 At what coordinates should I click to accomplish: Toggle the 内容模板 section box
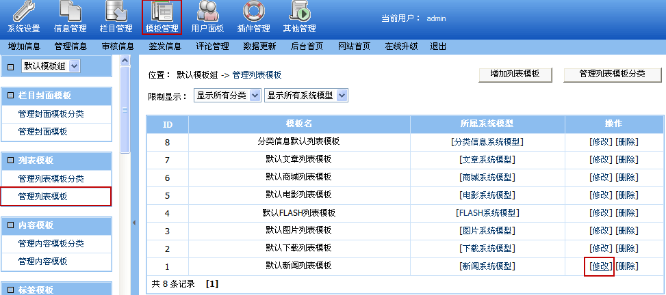10,225
